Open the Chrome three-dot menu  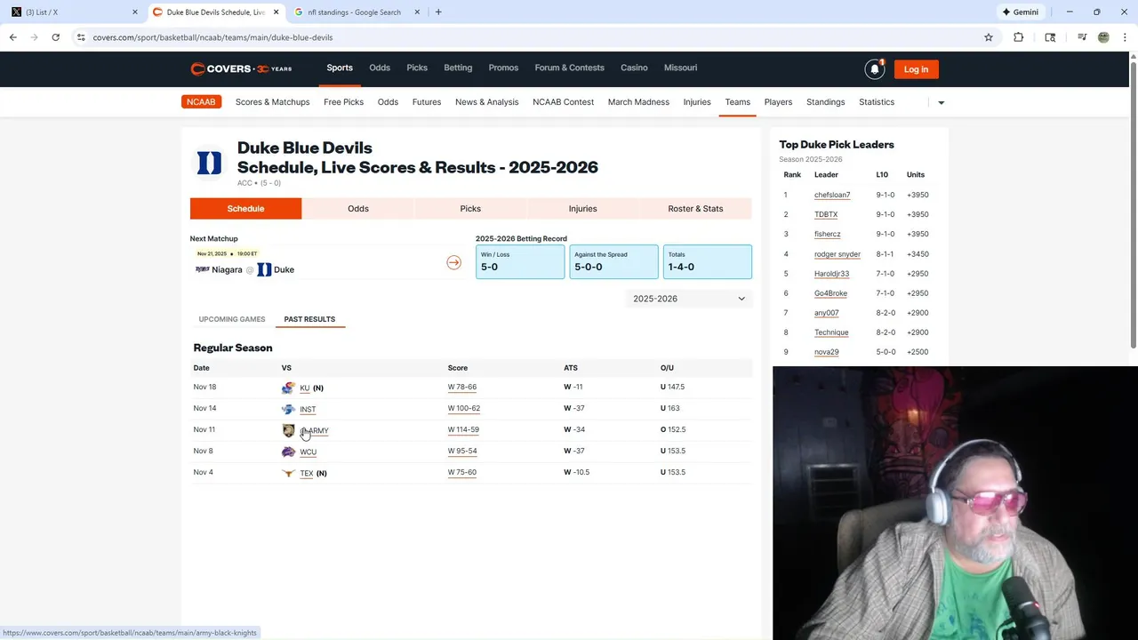1125,37
